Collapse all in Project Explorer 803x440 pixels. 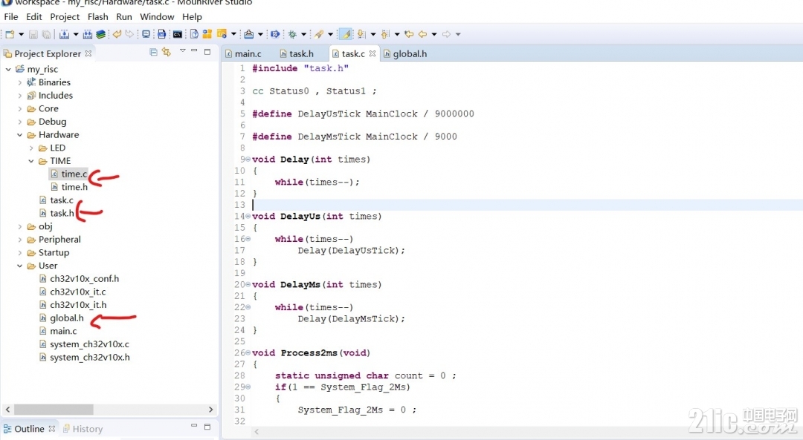(x=153, y=52)
